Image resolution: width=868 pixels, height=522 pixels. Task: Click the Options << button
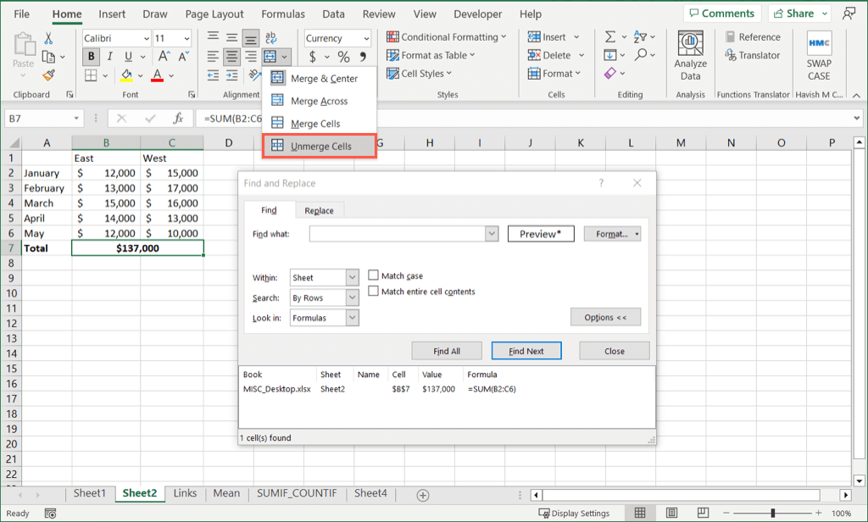click(x=605, y=317)
